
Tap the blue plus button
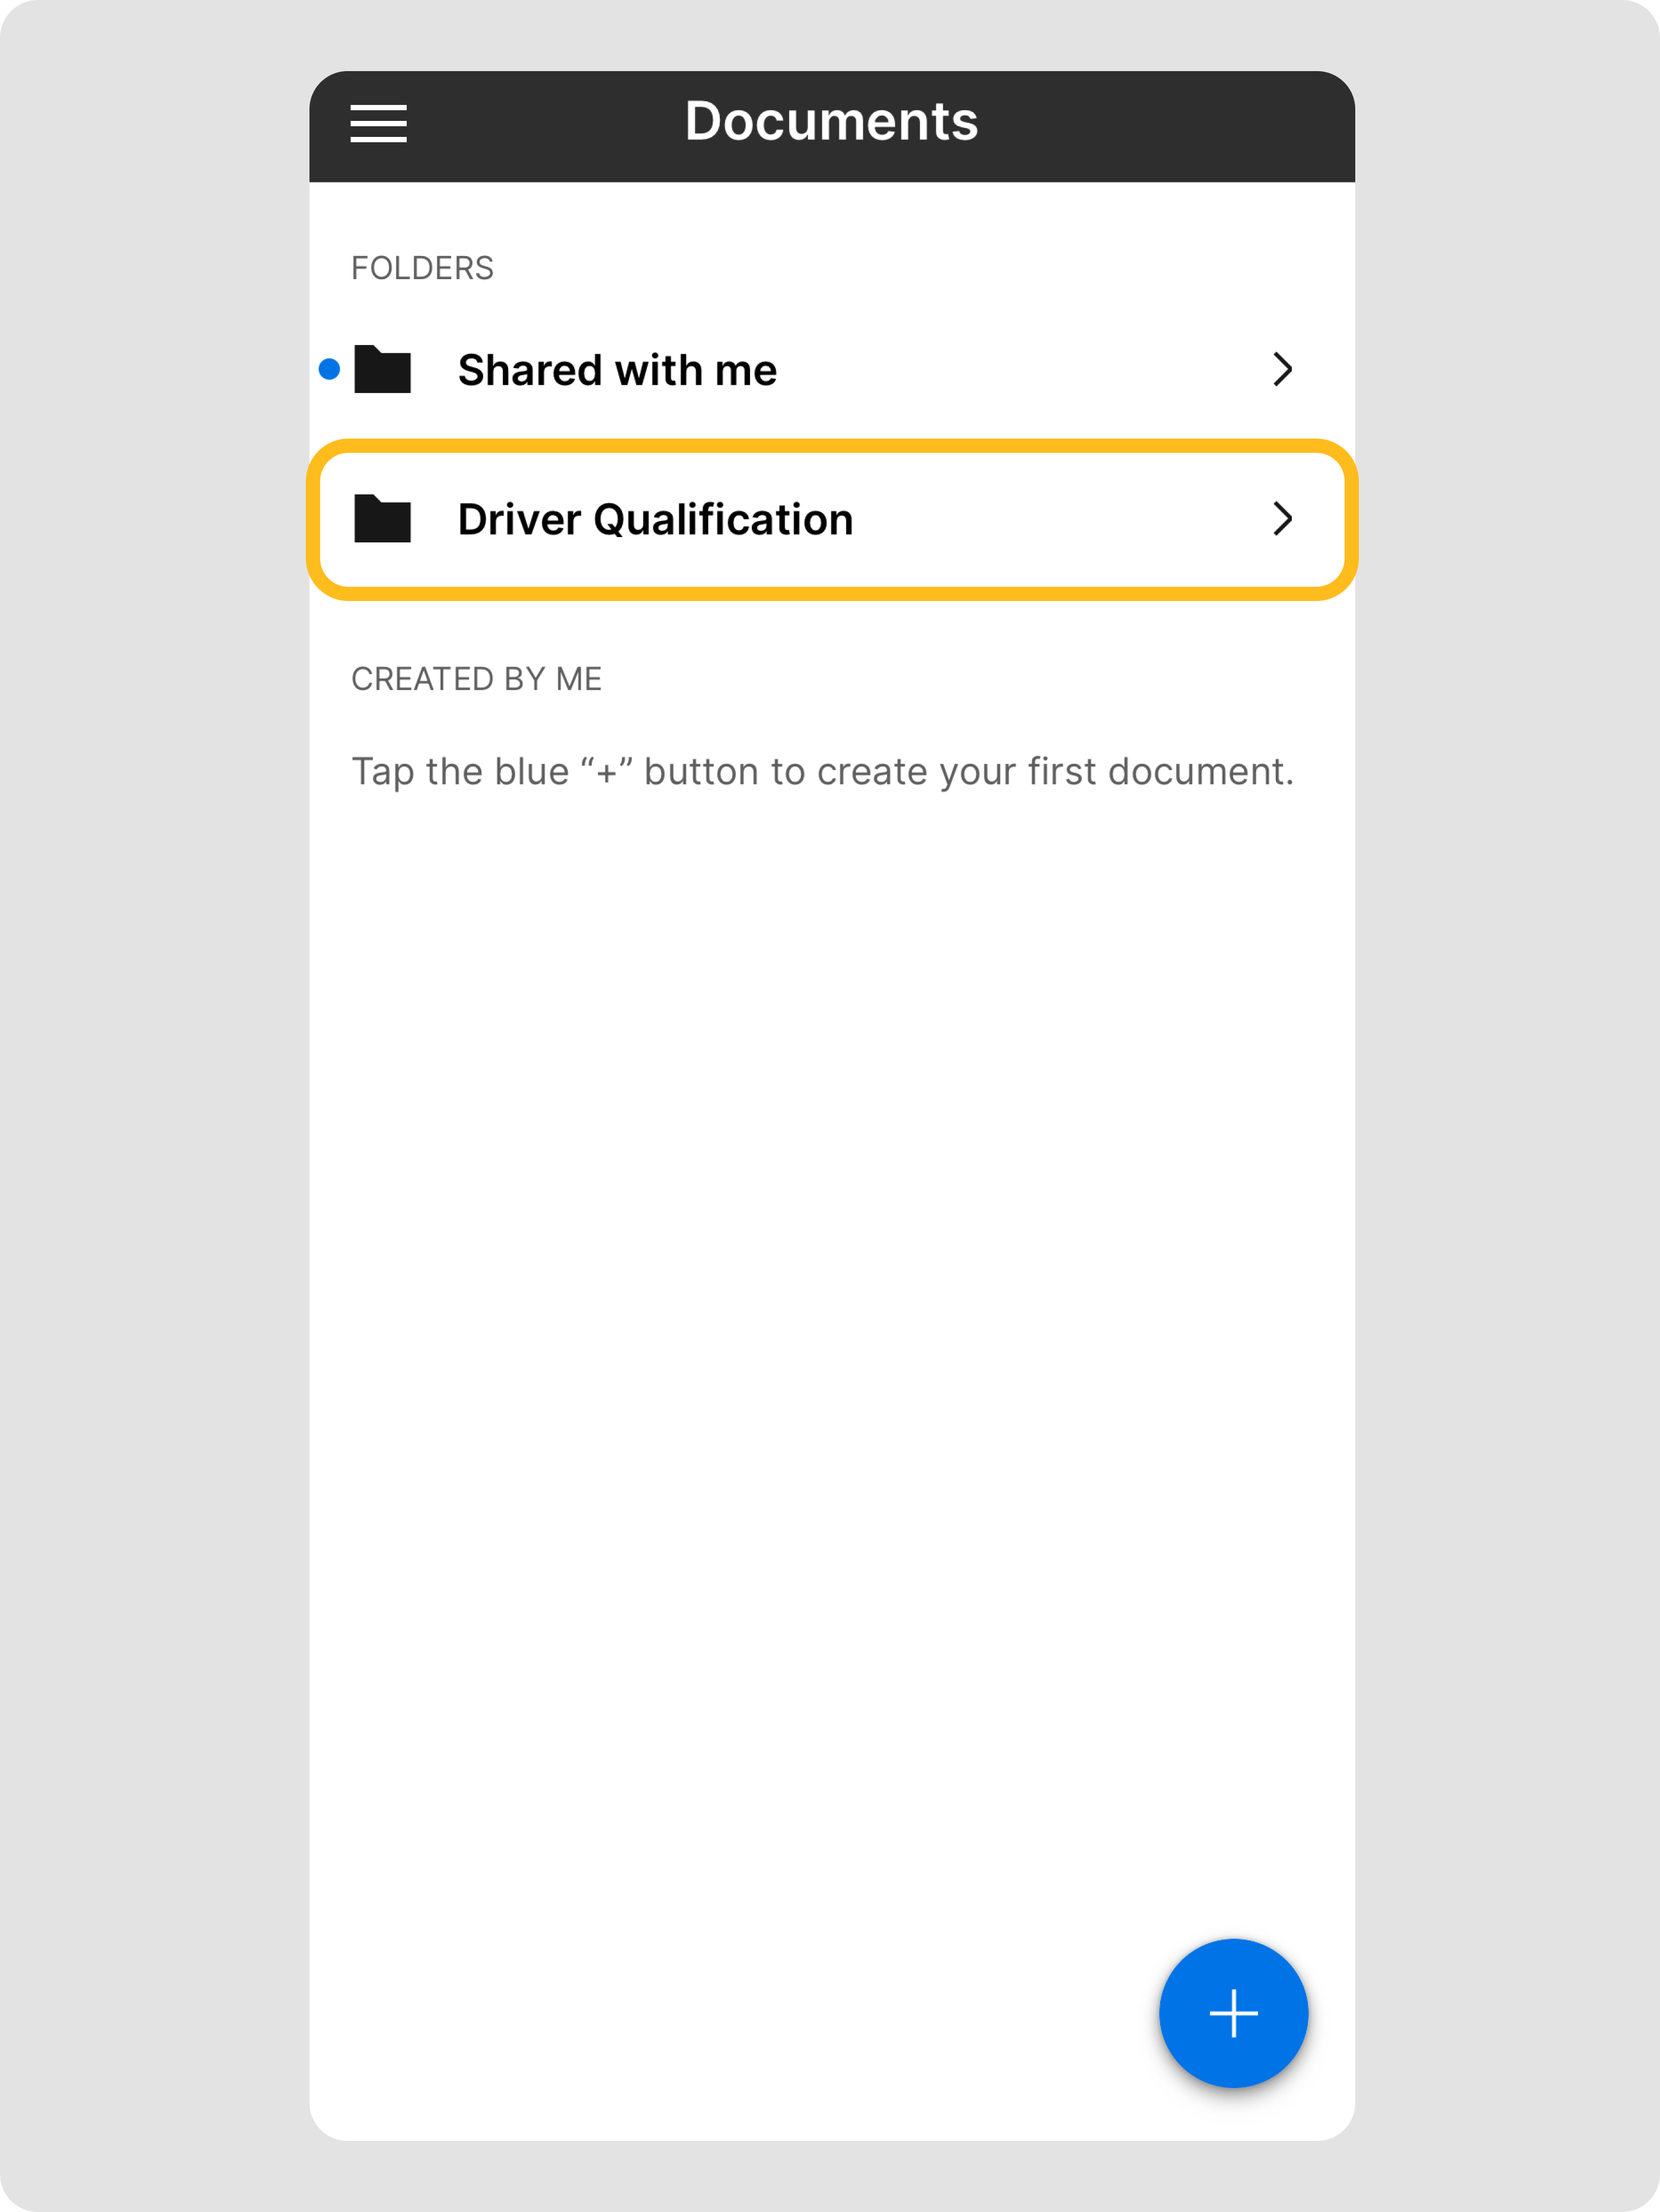(1233, 2013)
